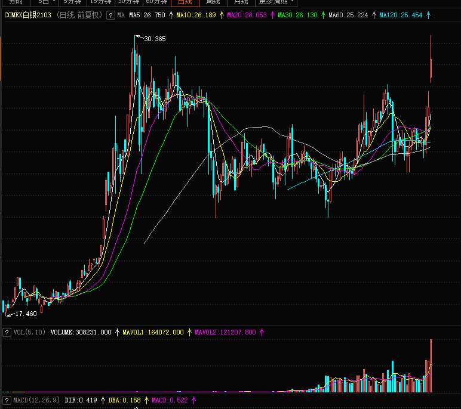Switch to the 5分钟 period tab
Screen dimensions: 461x409
[x=73, y=2]
